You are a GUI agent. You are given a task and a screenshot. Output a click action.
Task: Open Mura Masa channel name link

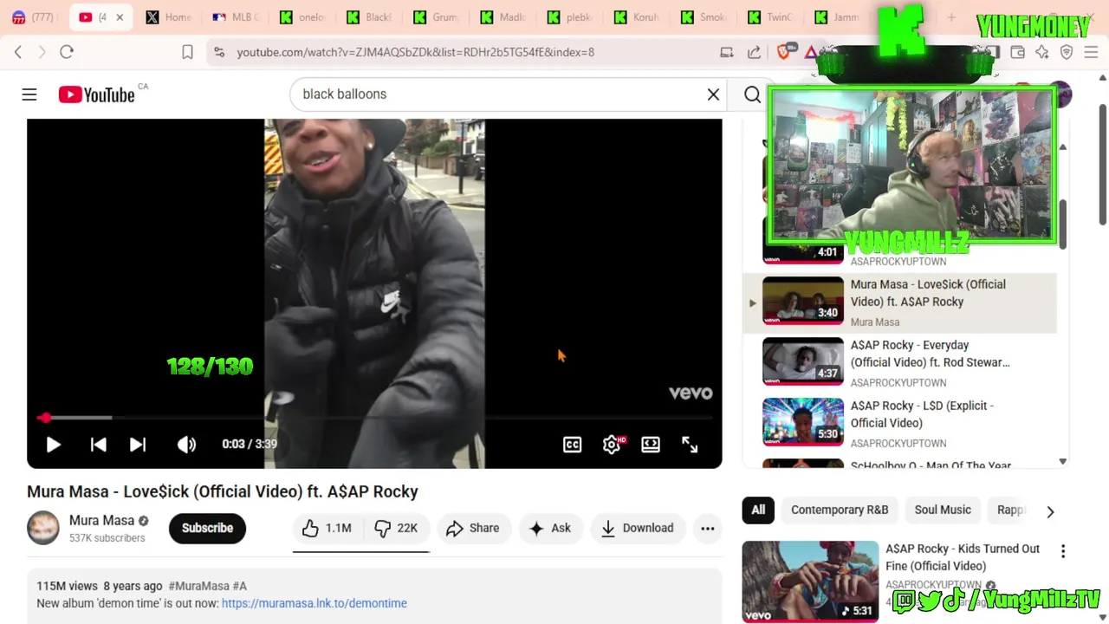101,520
